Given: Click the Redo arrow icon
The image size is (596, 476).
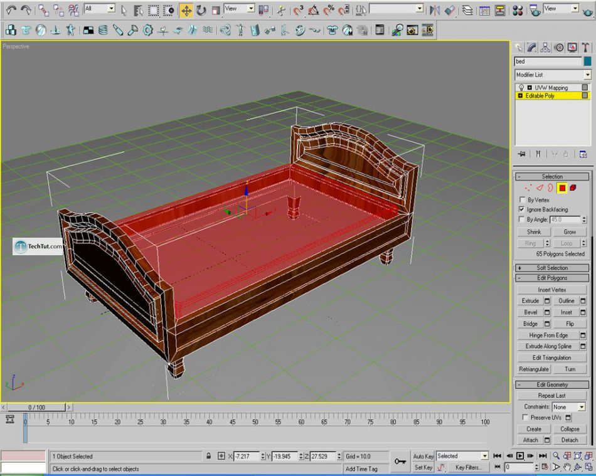Looking at the screenshot, I should [26, 10].
